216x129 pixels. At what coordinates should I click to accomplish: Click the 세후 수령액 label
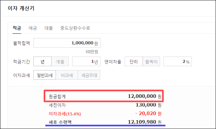[60, 122]
